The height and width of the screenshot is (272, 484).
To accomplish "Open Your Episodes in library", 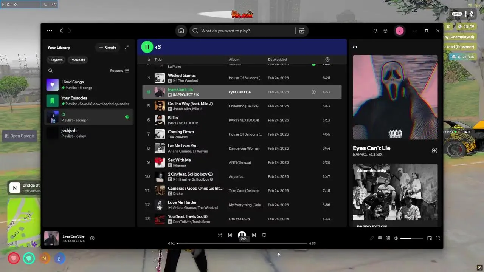I will coord(89,101).
